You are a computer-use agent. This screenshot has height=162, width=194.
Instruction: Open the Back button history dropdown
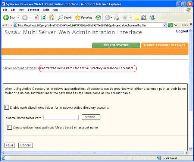(18, 18)
